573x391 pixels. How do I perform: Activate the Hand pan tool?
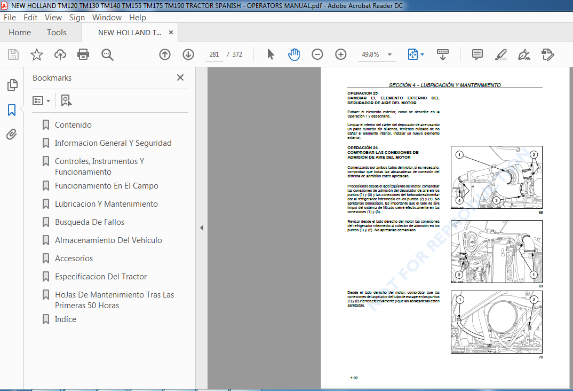pos(294,54)
